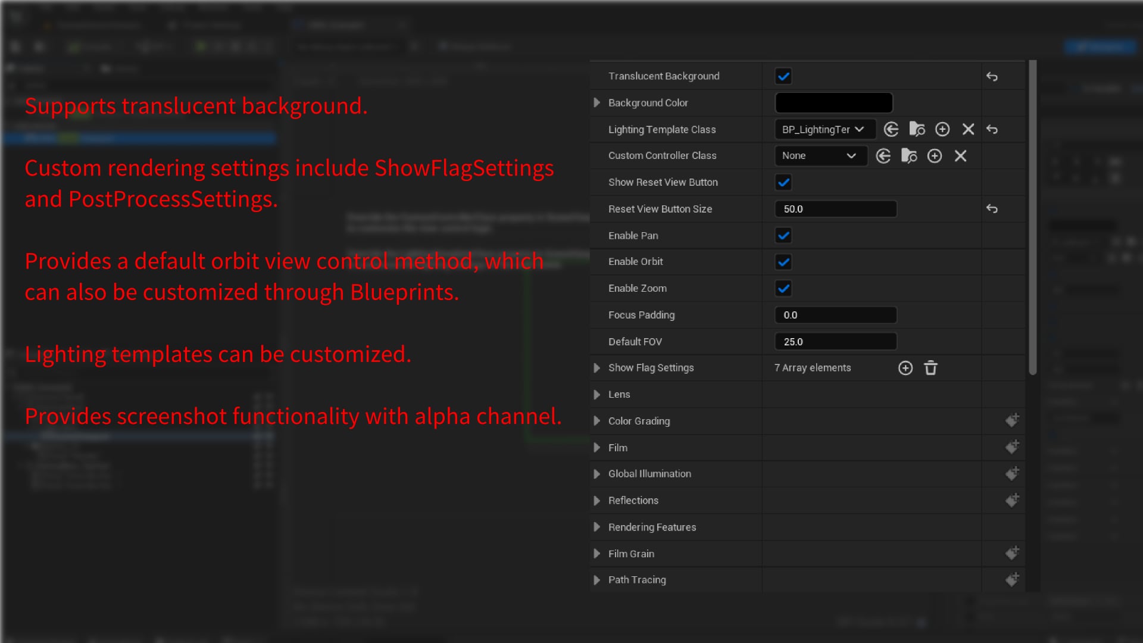Clear the Lighting Template Class value

pos(968,129)
